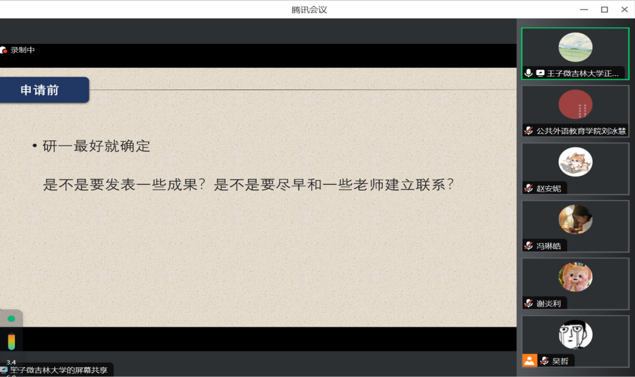The image size is (635, 377).
Task: Select 赵安妮's cartoon cat avatar
Action: [x=575, y=162]
